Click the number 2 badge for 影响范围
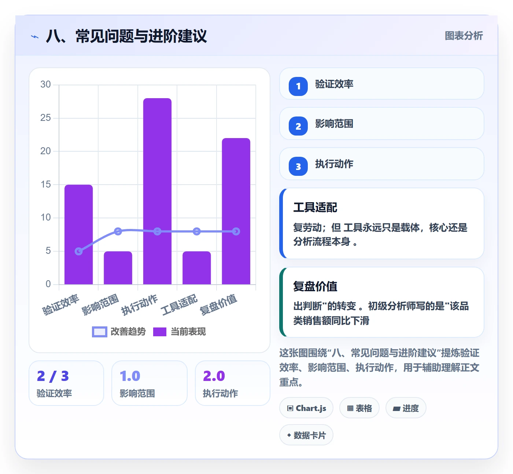 [298, 126]
